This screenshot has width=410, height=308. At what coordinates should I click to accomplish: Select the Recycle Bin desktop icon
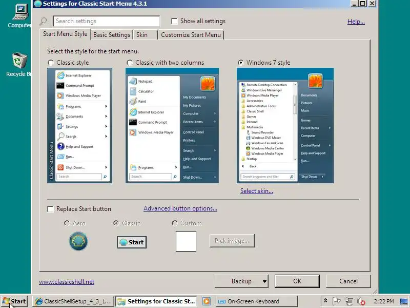pyautogui.click(x=18, y=65)
